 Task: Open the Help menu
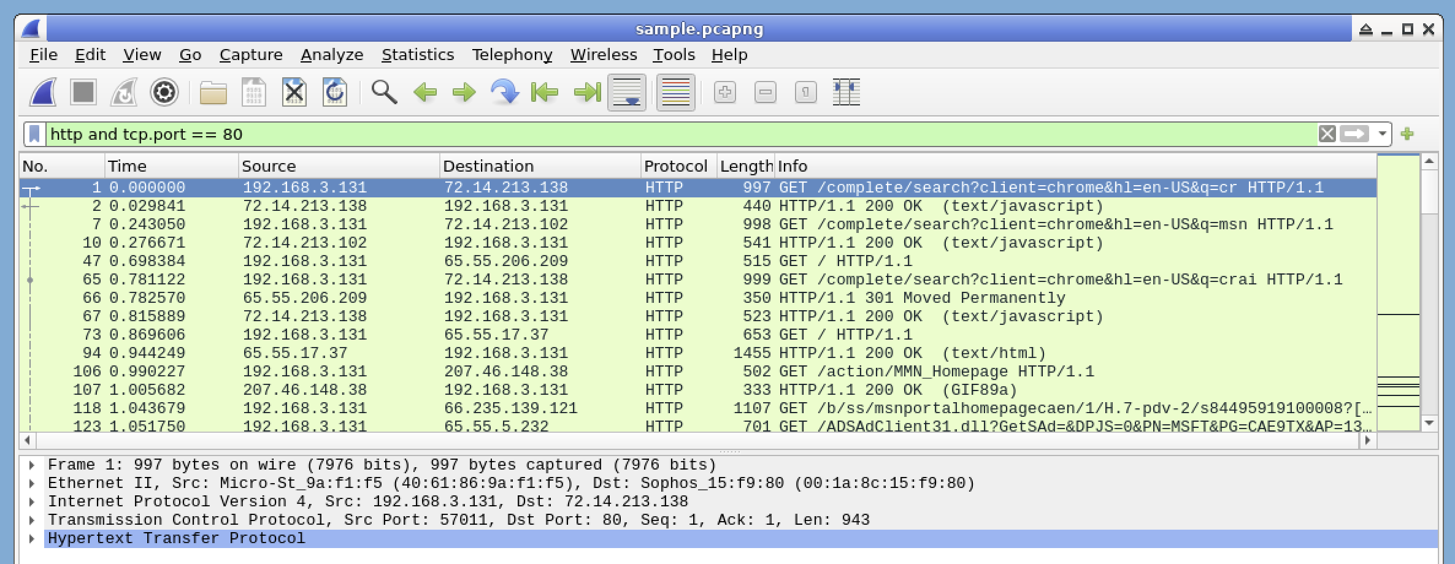(729, 55)
